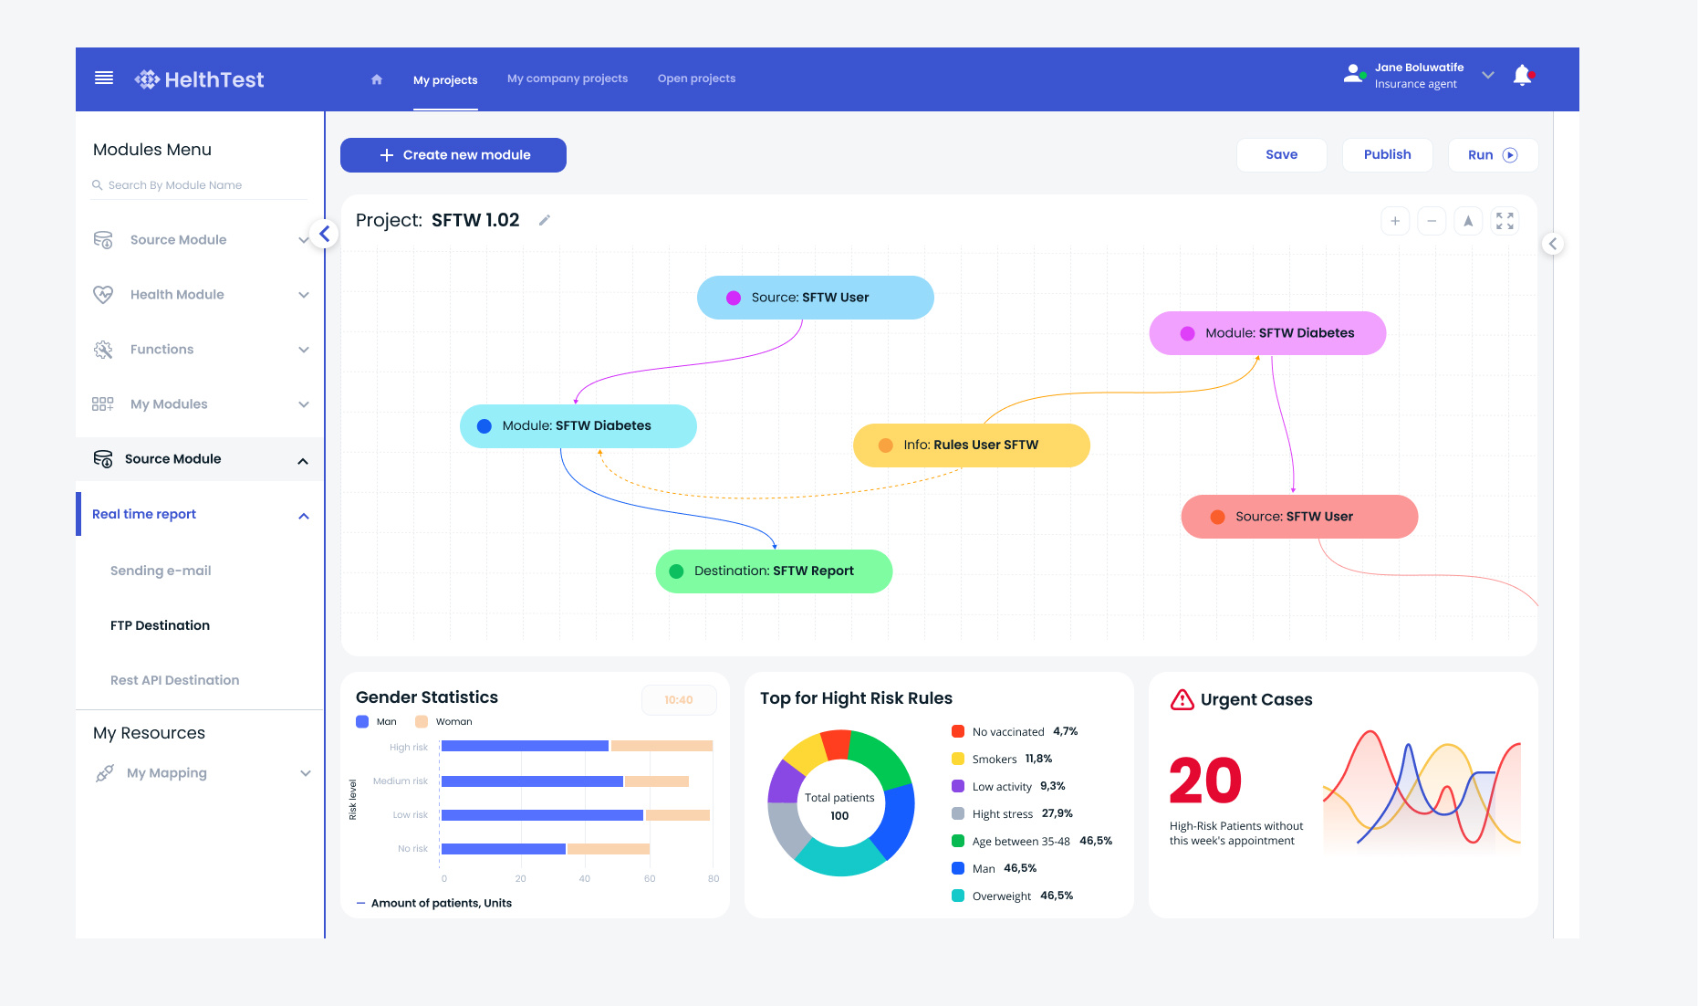Click the Publish button
Screen dimensions: 1698x1006
pos(1387,154)
